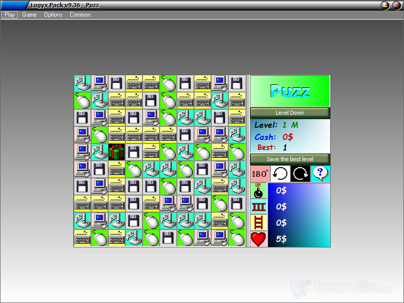Click the counterclockwise rotate icon

tap(279, 173)
